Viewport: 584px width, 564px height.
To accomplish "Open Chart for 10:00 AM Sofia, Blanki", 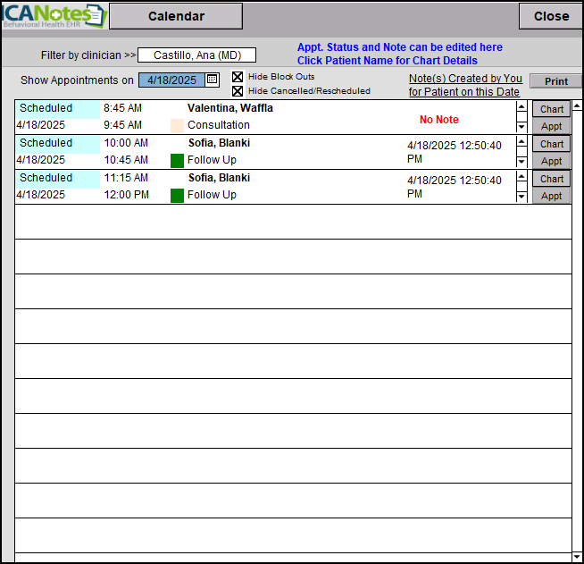I will tap(551, 144).
